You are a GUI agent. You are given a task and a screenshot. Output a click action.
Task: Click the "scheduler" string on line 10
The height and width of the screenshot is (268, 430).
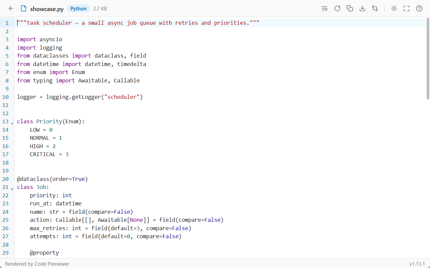point(122,97)
